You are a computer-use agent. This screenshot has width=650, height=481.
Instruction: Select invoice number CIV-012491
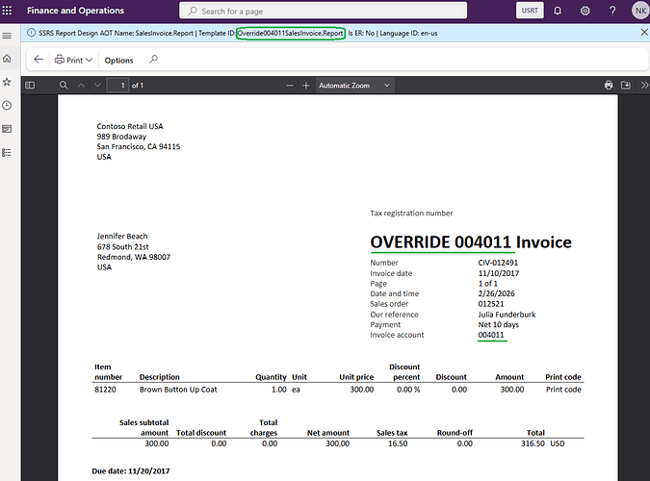point(498,263)
